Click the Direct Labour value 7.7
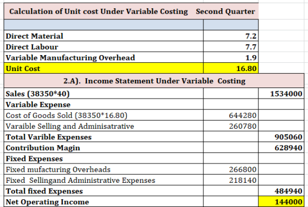The image size is (308, 207). click(231, 47)
